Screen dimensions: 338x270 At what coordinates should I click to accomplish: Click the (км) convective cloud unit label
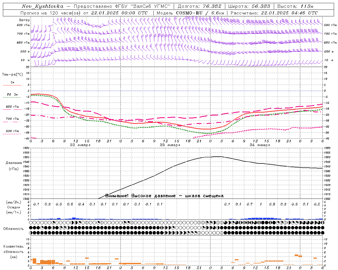pos(14,257)
